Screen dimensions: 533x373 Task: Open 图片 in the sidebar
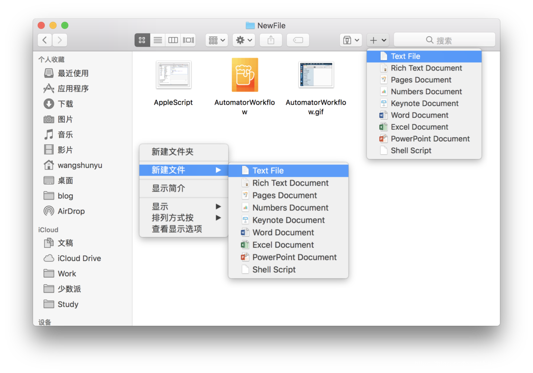coord(59,119)
